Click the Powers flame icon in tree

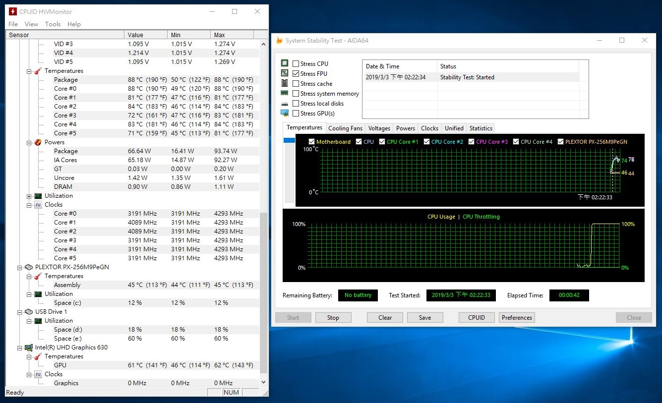pos(38,142)
